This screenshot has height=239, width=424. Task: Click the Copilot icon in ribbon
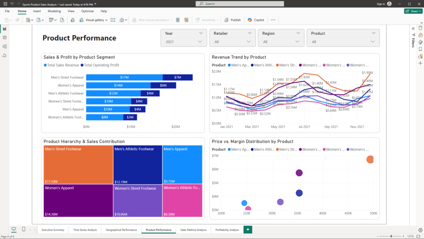click(256, 20)
